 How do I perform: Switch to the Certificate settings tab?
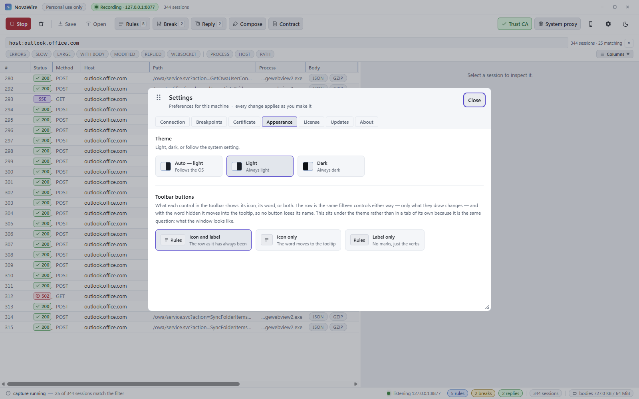(244, 122)
